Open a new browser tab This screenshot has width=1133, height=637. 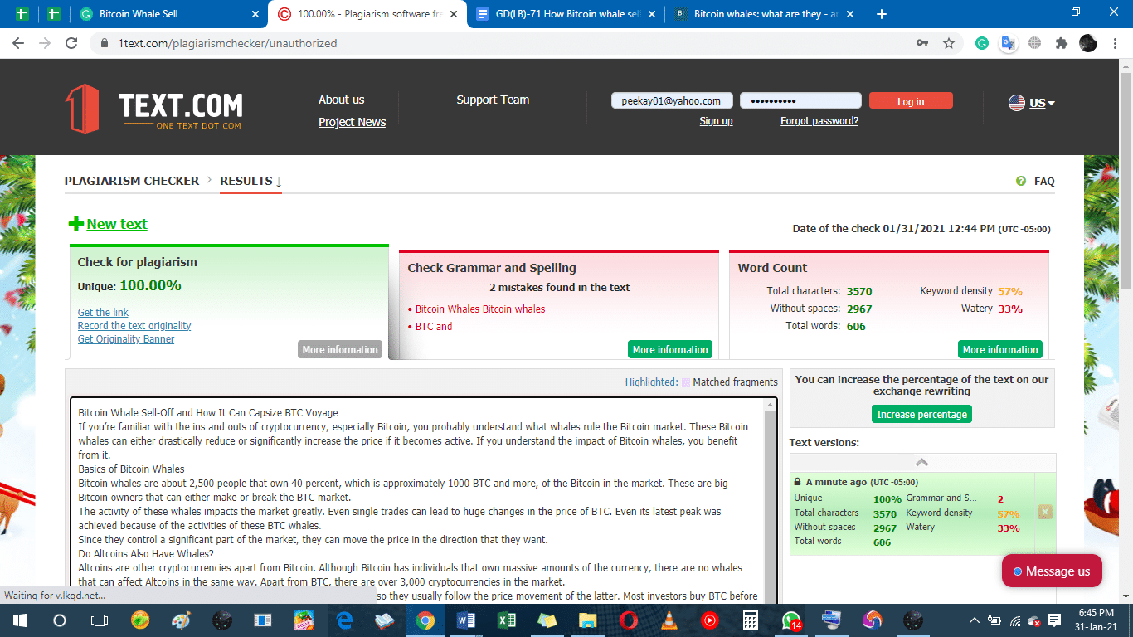pyautogui.click(x=881, y=14)
